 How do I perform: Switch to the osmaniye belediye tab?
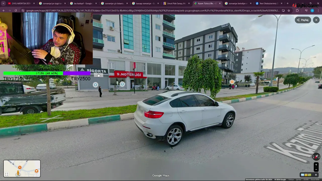coord(238,4)
